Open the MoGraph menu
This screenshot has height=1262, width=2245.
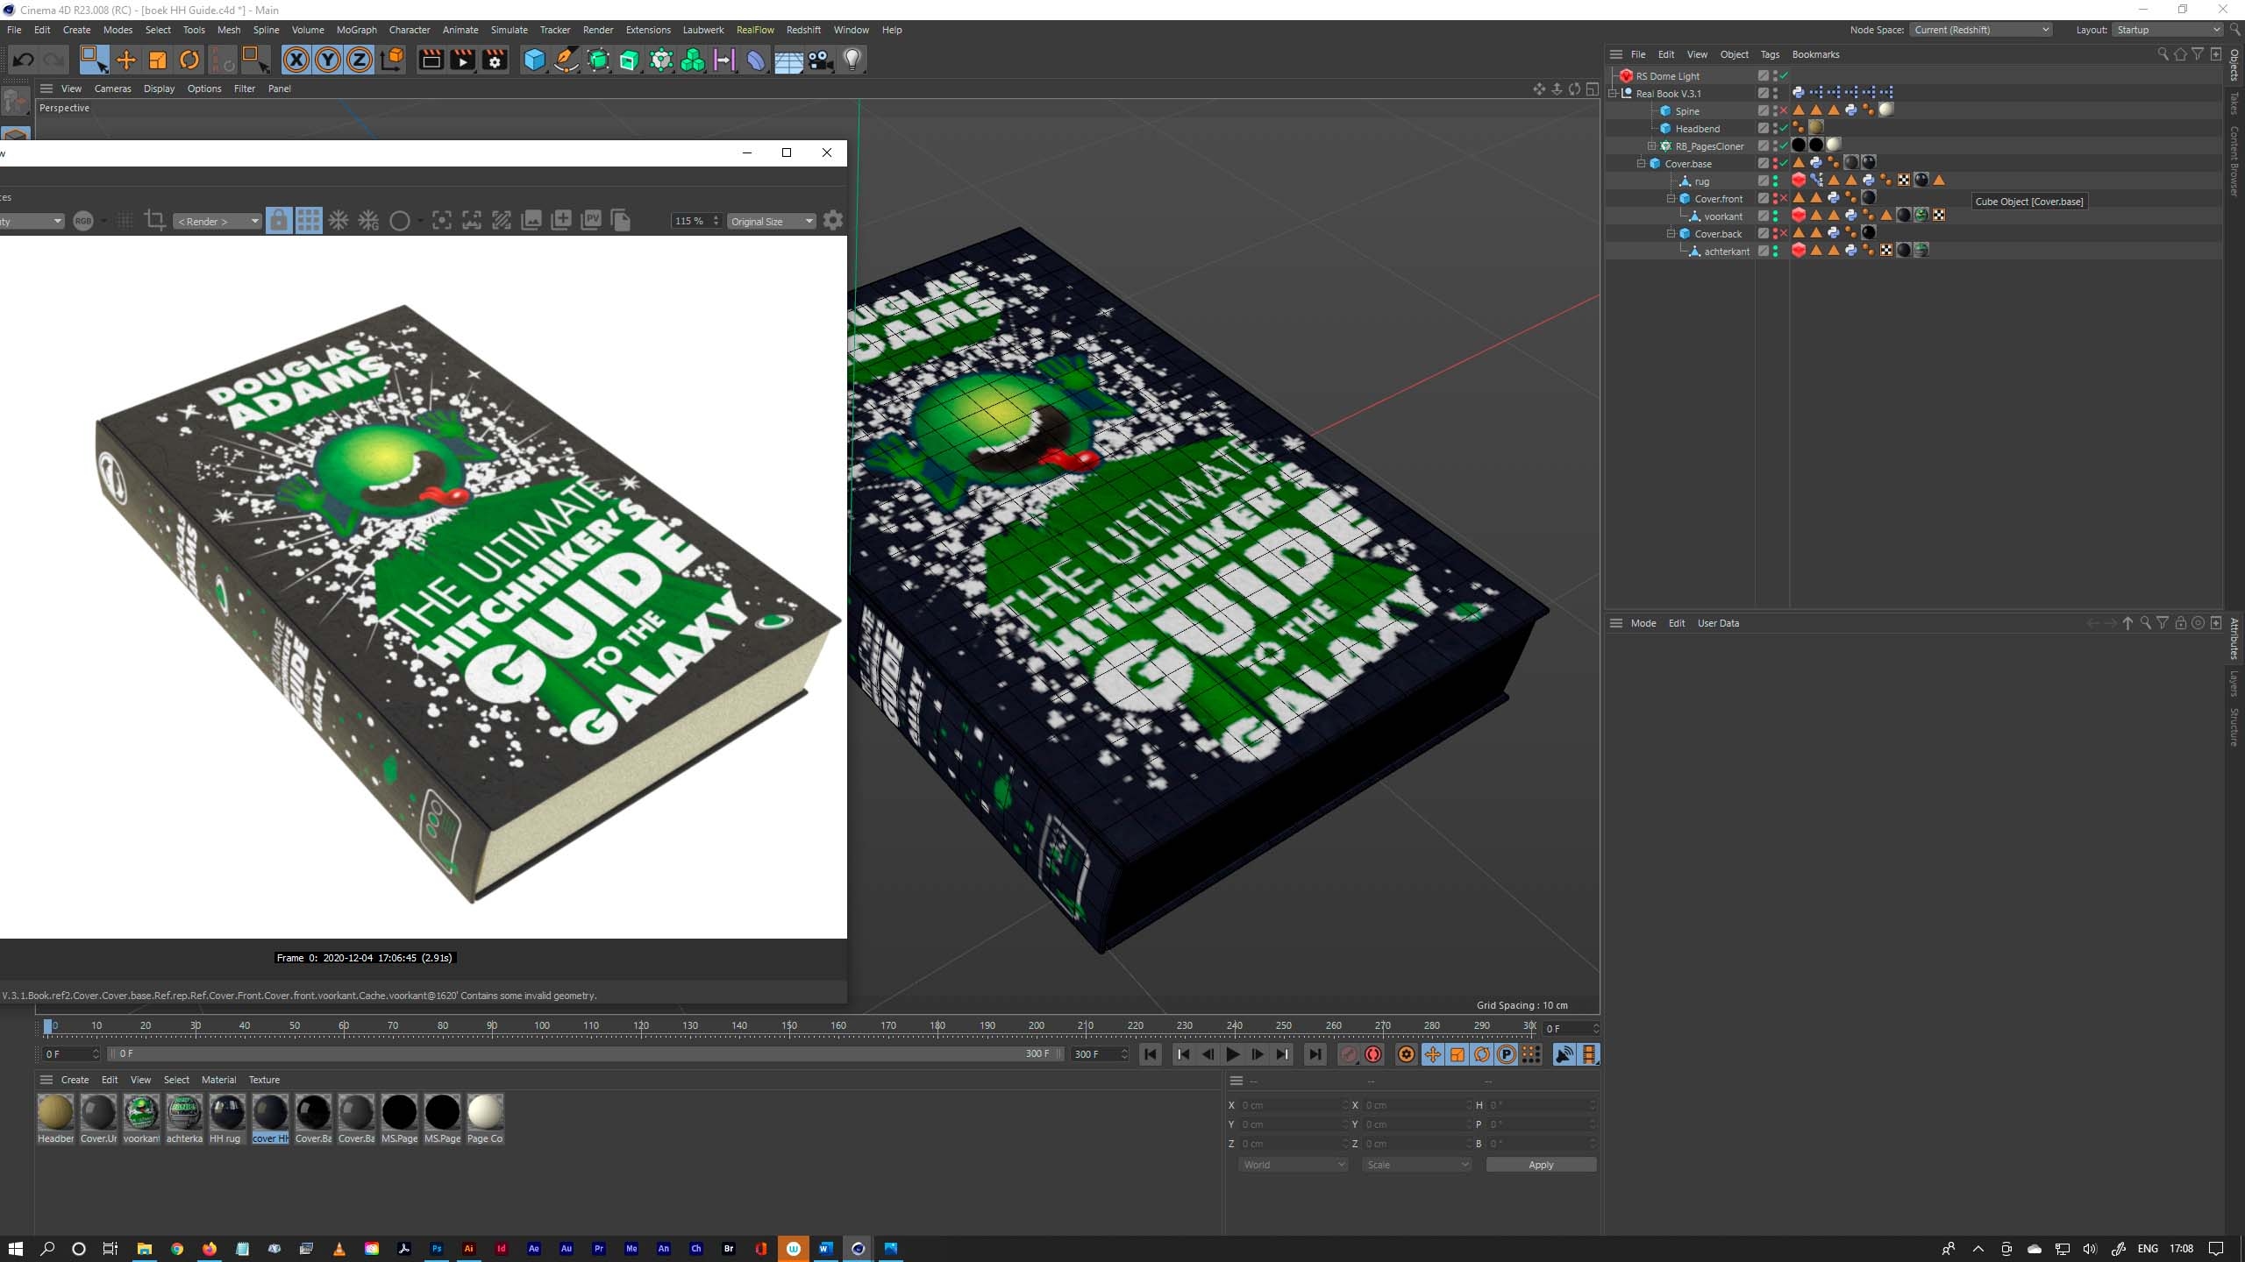[357, 30]
